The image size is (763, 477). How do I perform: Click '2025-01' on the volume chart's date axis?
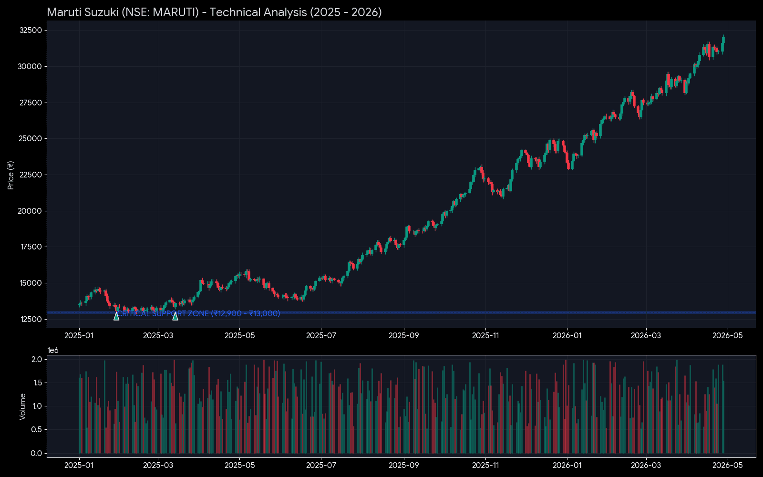point(79,465)
